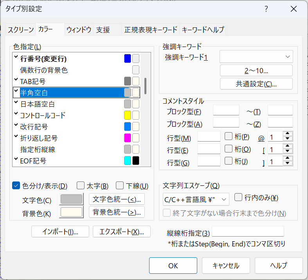
Task: Click 行型(G) input field
Action: (209, 161)
